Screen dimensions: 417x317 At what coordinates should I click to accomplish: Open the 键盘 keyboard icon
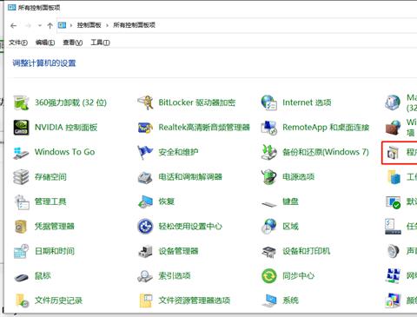[x=269, y=204]
